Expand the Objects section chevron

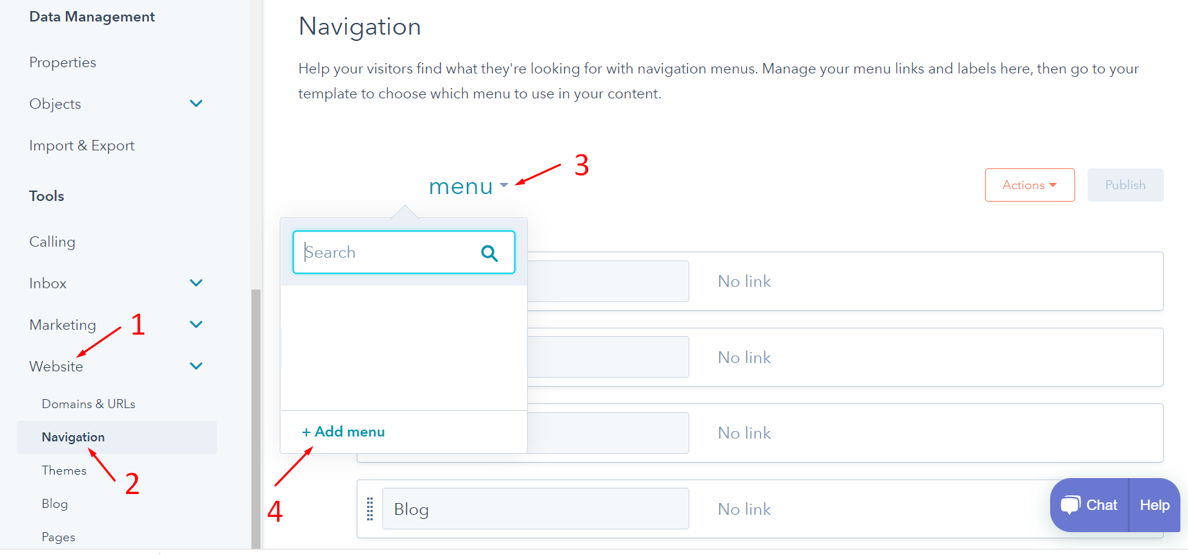coord(196,103)
